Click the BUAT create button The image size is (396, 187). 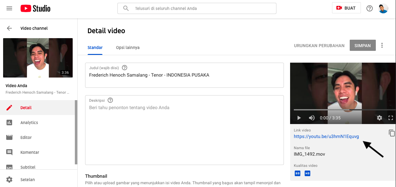(346, 8)
